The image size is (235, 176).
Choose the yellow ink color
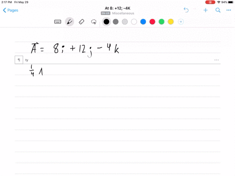(x=171, y=22)
